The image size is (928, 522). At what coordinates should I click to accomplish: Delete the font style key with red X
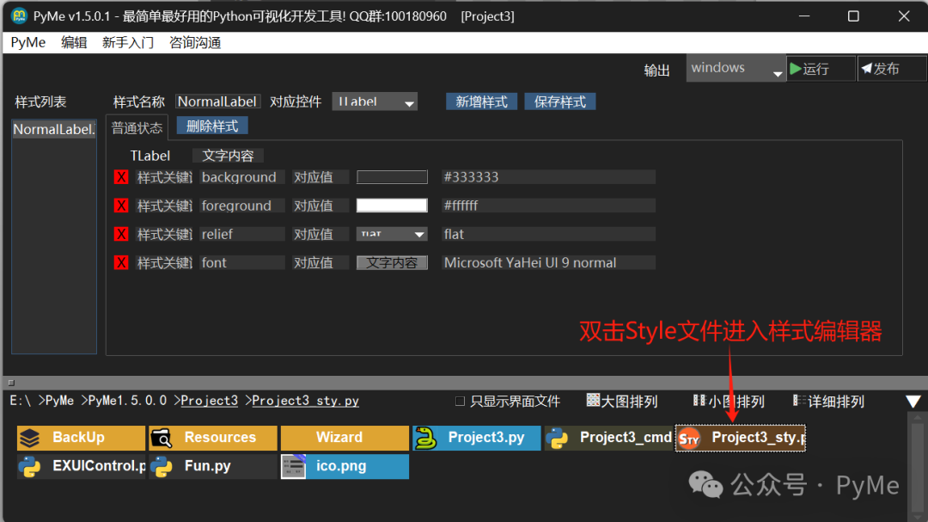pyautogui.click(x=121, y=262)
